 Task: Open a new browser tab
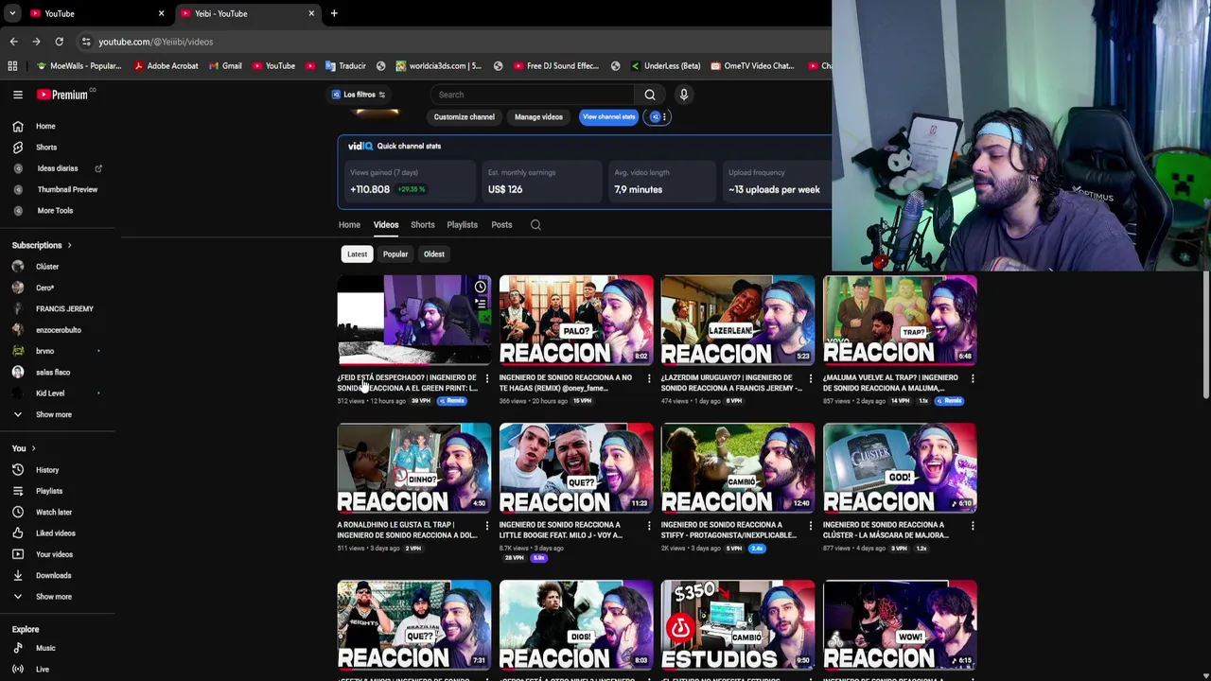[334, 13]
